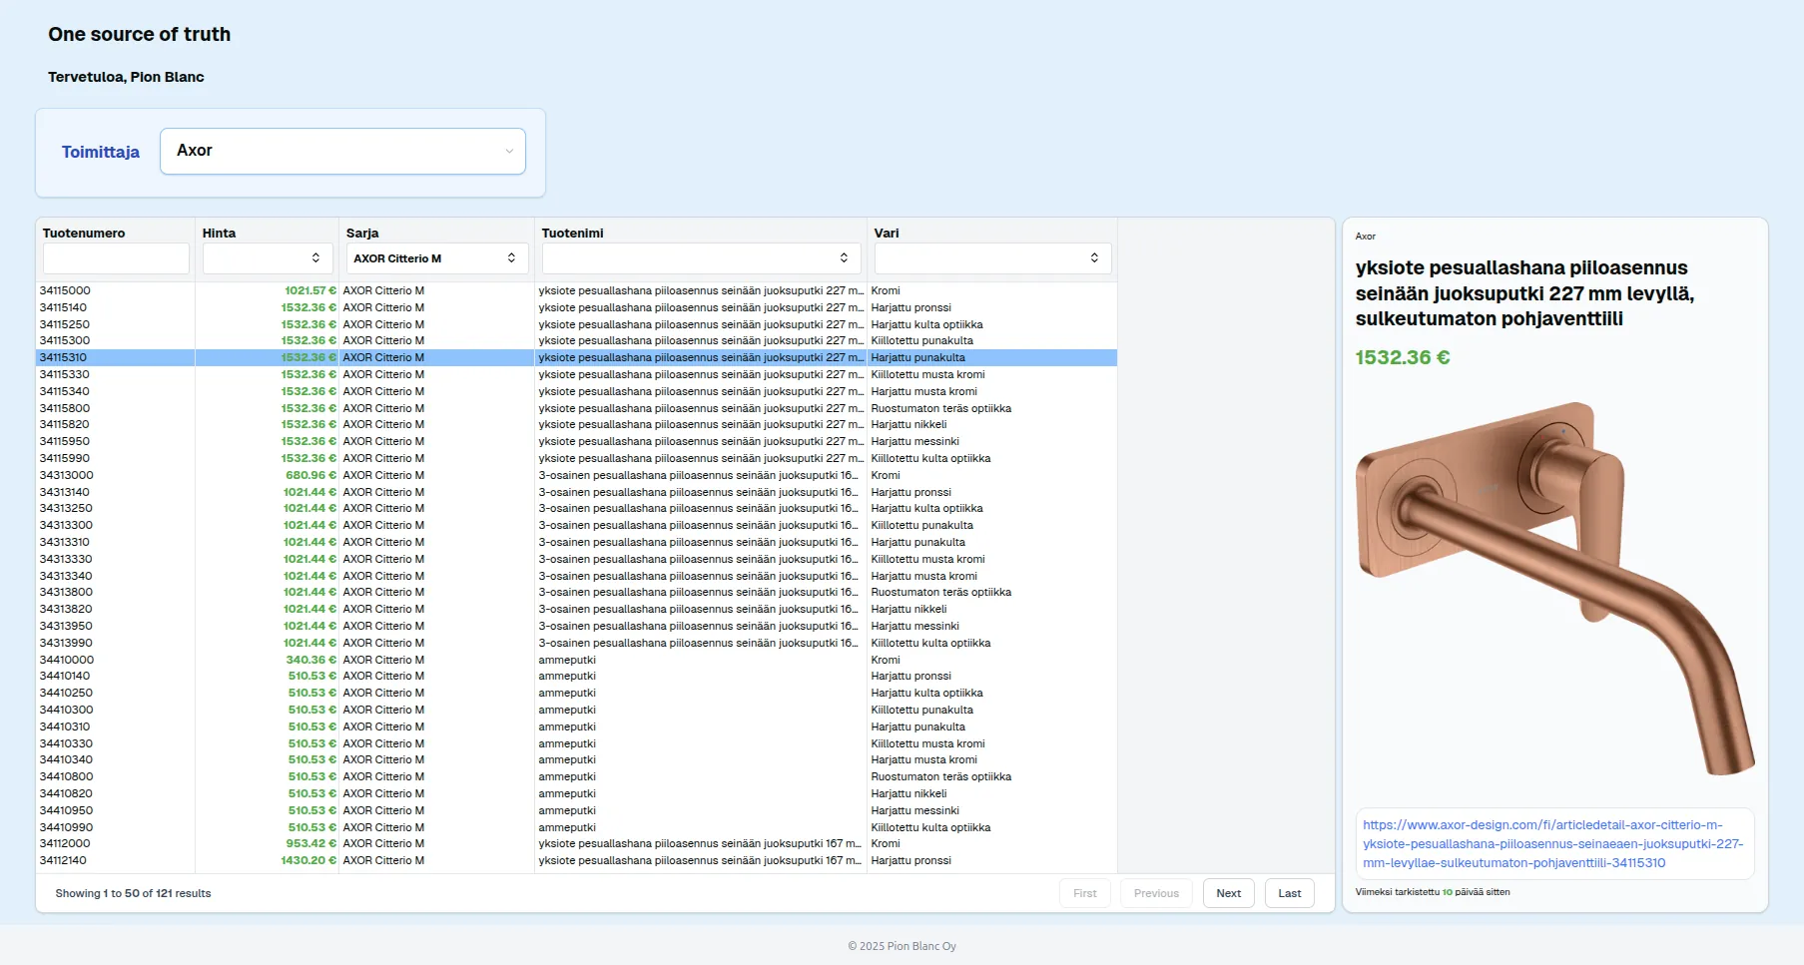
Task: Click the Vari column header
Action: coord(887,234)
